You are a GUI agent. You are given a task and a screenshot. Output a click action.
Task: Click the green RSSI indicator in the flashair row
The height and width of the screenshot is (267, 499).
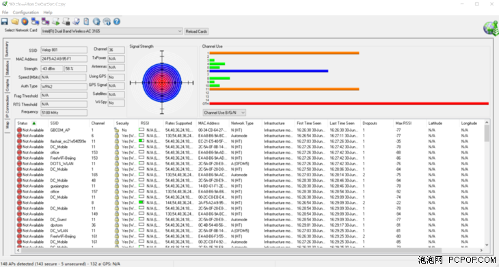(141, 141)
